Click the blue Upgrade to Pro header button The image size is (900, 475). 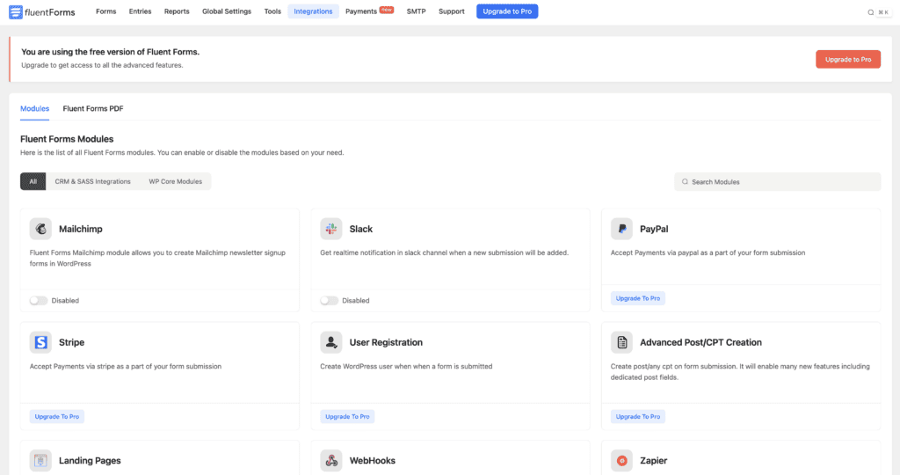pos(507,11)
